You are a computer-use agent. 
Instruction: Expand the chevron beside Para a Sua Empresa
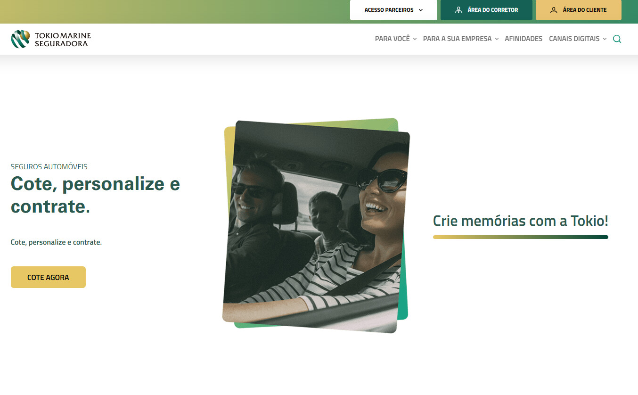497,39
